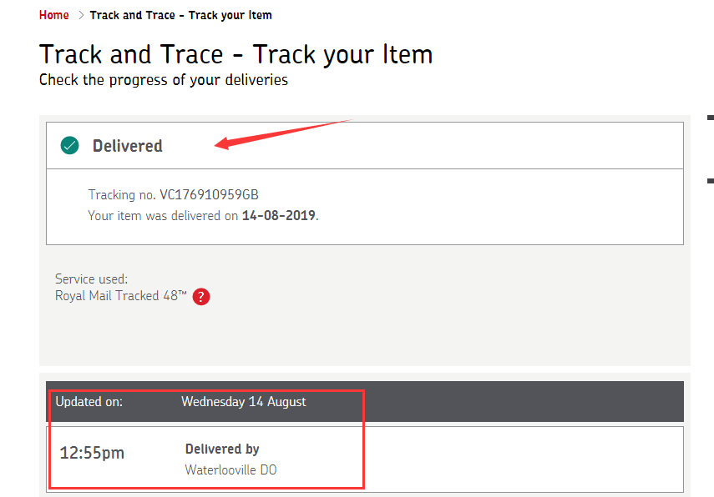Screen dimensions: 714x497
Task: Click the delivery date 14-08-2019
Action: tap(279, 215)
